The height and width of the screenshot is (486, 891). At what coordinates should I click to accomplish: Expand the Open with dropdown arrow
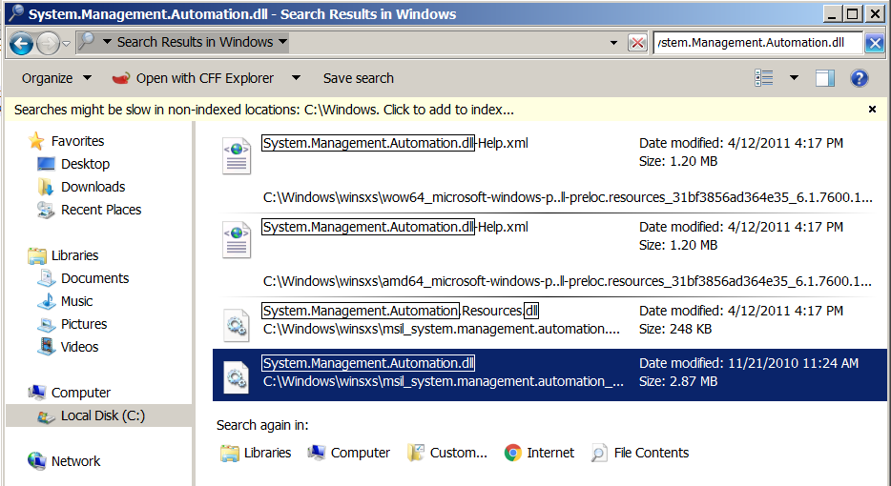tap(296, 78)
